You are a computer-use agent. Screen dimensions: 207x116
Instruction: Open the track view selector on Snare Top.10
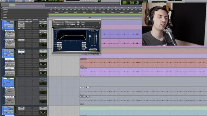pyautogui.click(x=10, y=34)
